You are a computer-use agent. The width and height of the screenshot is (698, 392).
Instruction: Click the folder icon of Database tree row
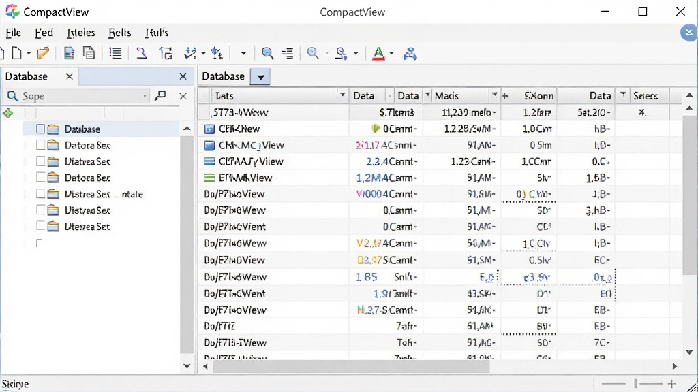(x=53, y=129)
